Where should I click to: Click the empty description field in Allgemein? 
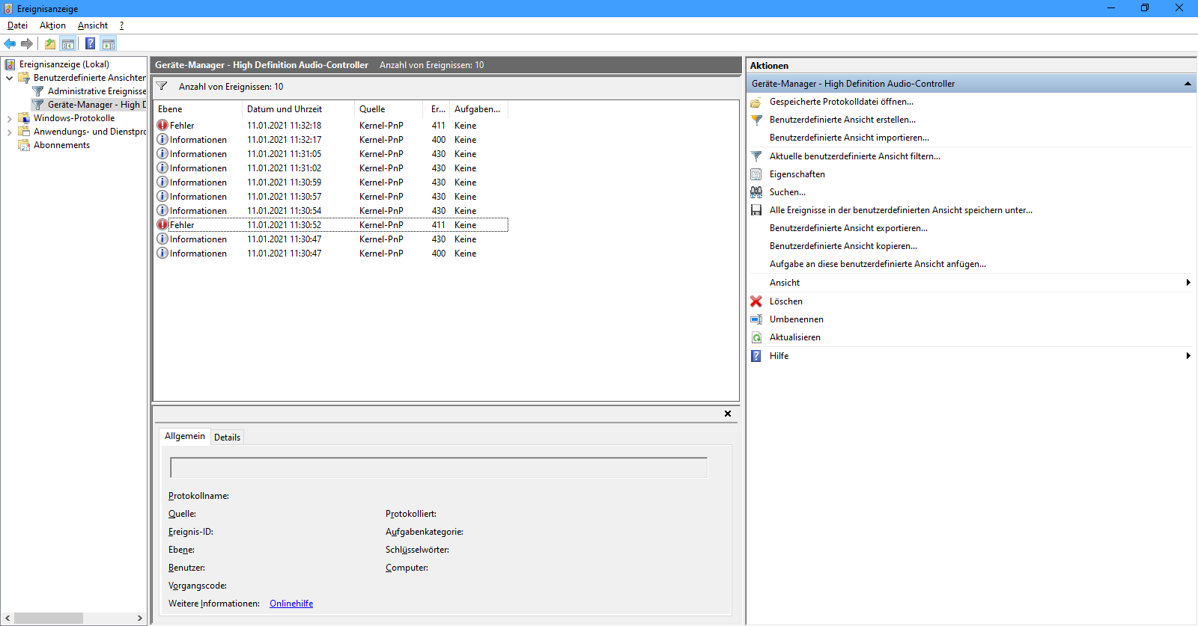click(x=439, y=467)
